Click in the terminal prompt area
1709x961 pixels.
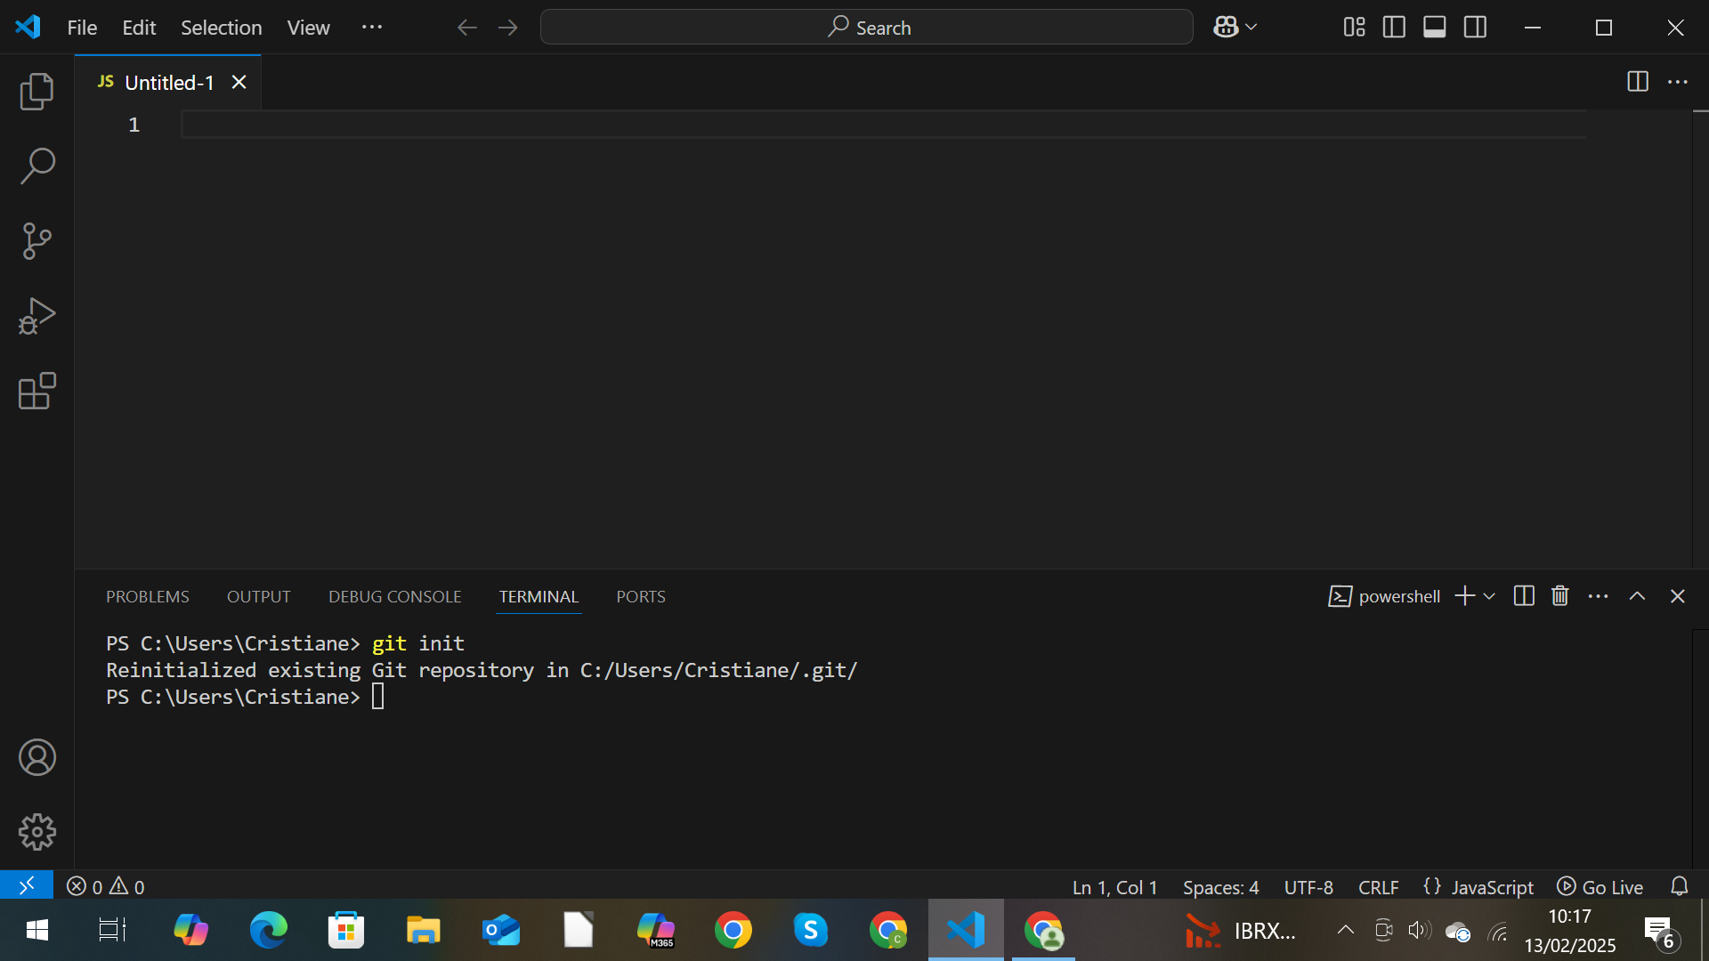(x=378, y=697)
